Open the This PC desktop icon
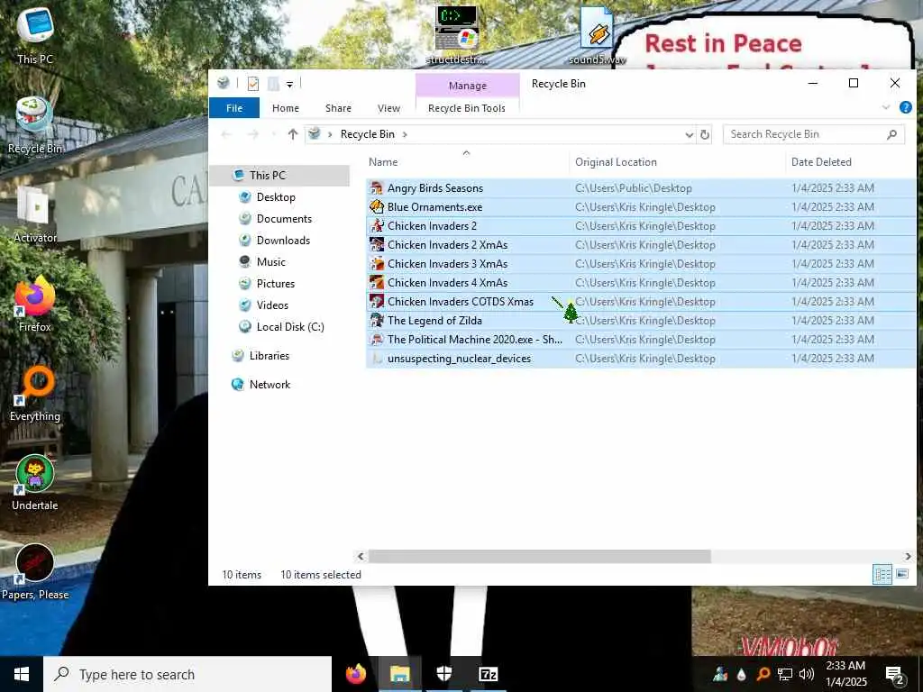 (35, 35)
